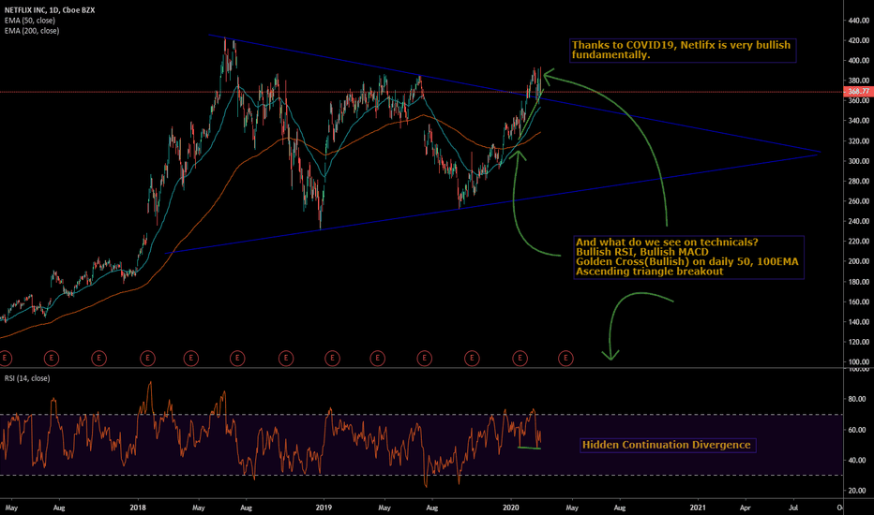The image size is (874, 515).
Task: Click the 340.00 price axis label
Action: pos(859,121)
